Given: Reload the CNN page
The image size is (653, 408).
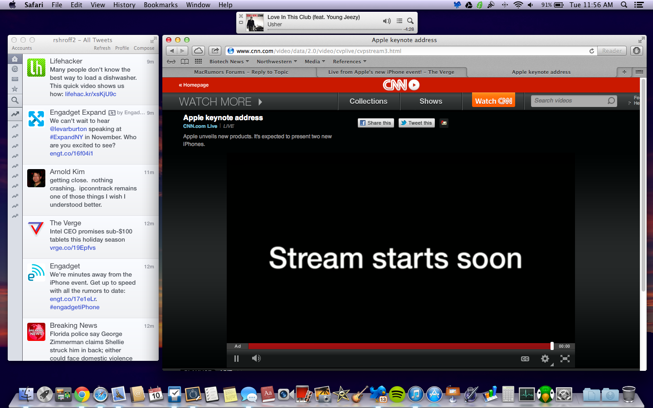Looking at the screenshot, I should 592,51.
